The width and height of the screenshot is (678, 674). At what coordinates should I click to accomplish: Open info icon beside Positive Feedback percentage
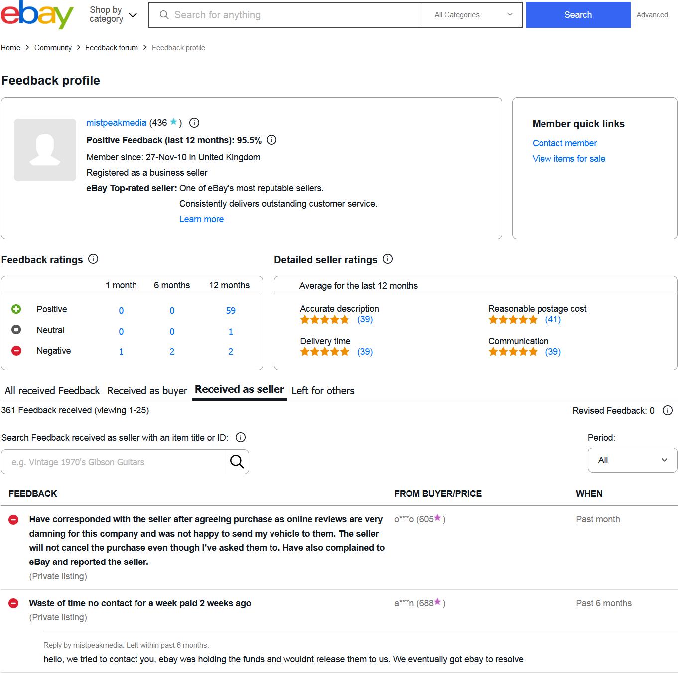point(271,140)
